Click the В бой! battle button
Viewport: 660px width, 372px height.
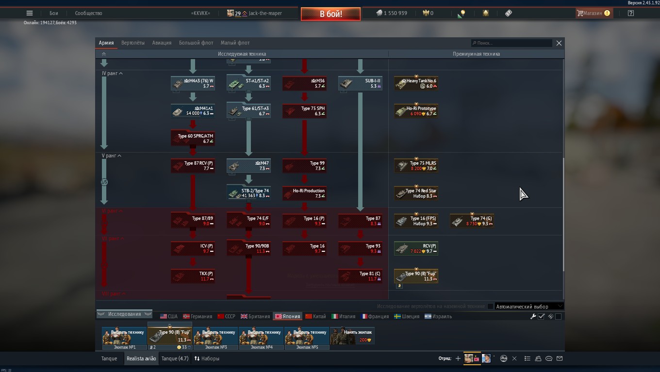330,14
